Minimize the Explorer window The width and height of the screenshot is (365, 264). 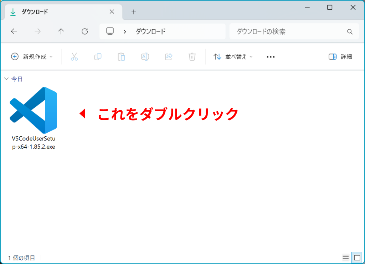(x=307, y=7)
